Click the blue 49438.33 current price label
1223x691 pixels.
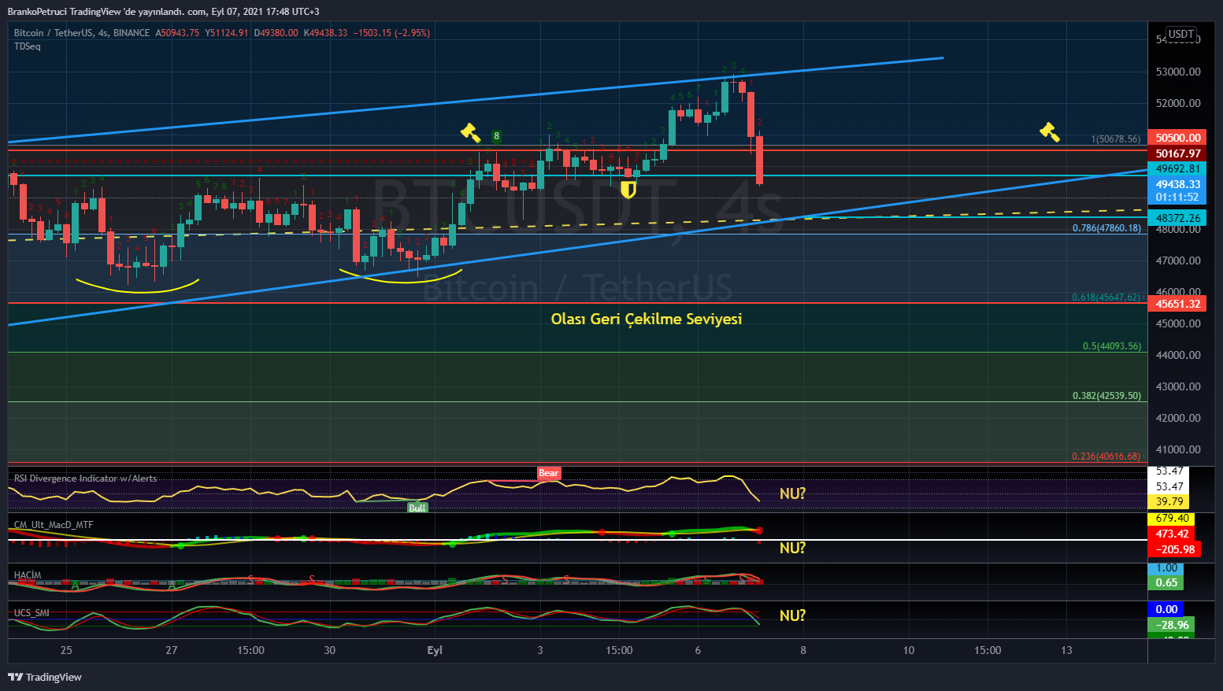[1177, 184]
